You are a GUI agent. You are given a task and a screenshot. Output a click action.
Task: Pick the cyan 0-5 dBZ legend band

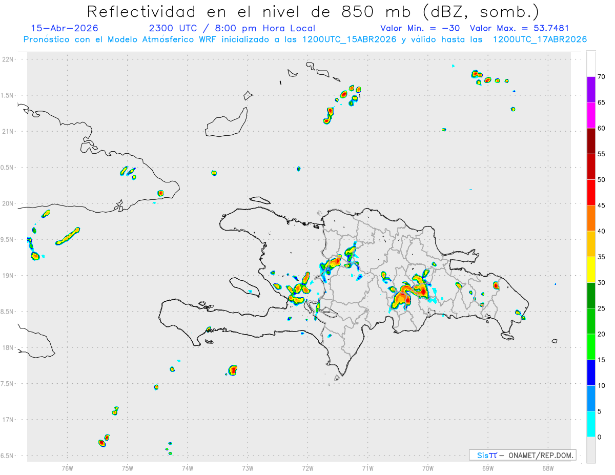pos(591,424)
